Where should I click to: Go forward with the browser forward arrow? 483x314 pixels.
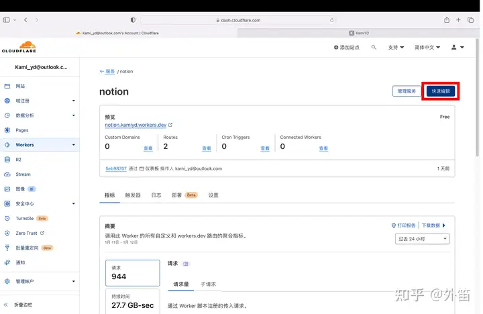(x=37, y=20)
